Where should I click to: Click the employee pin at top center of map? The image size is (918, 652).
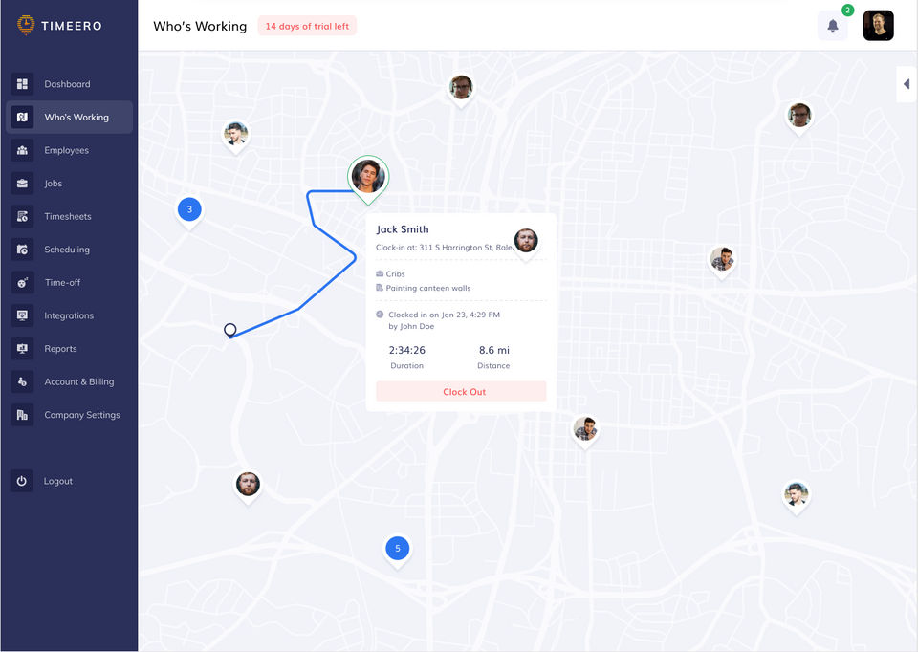461,89
